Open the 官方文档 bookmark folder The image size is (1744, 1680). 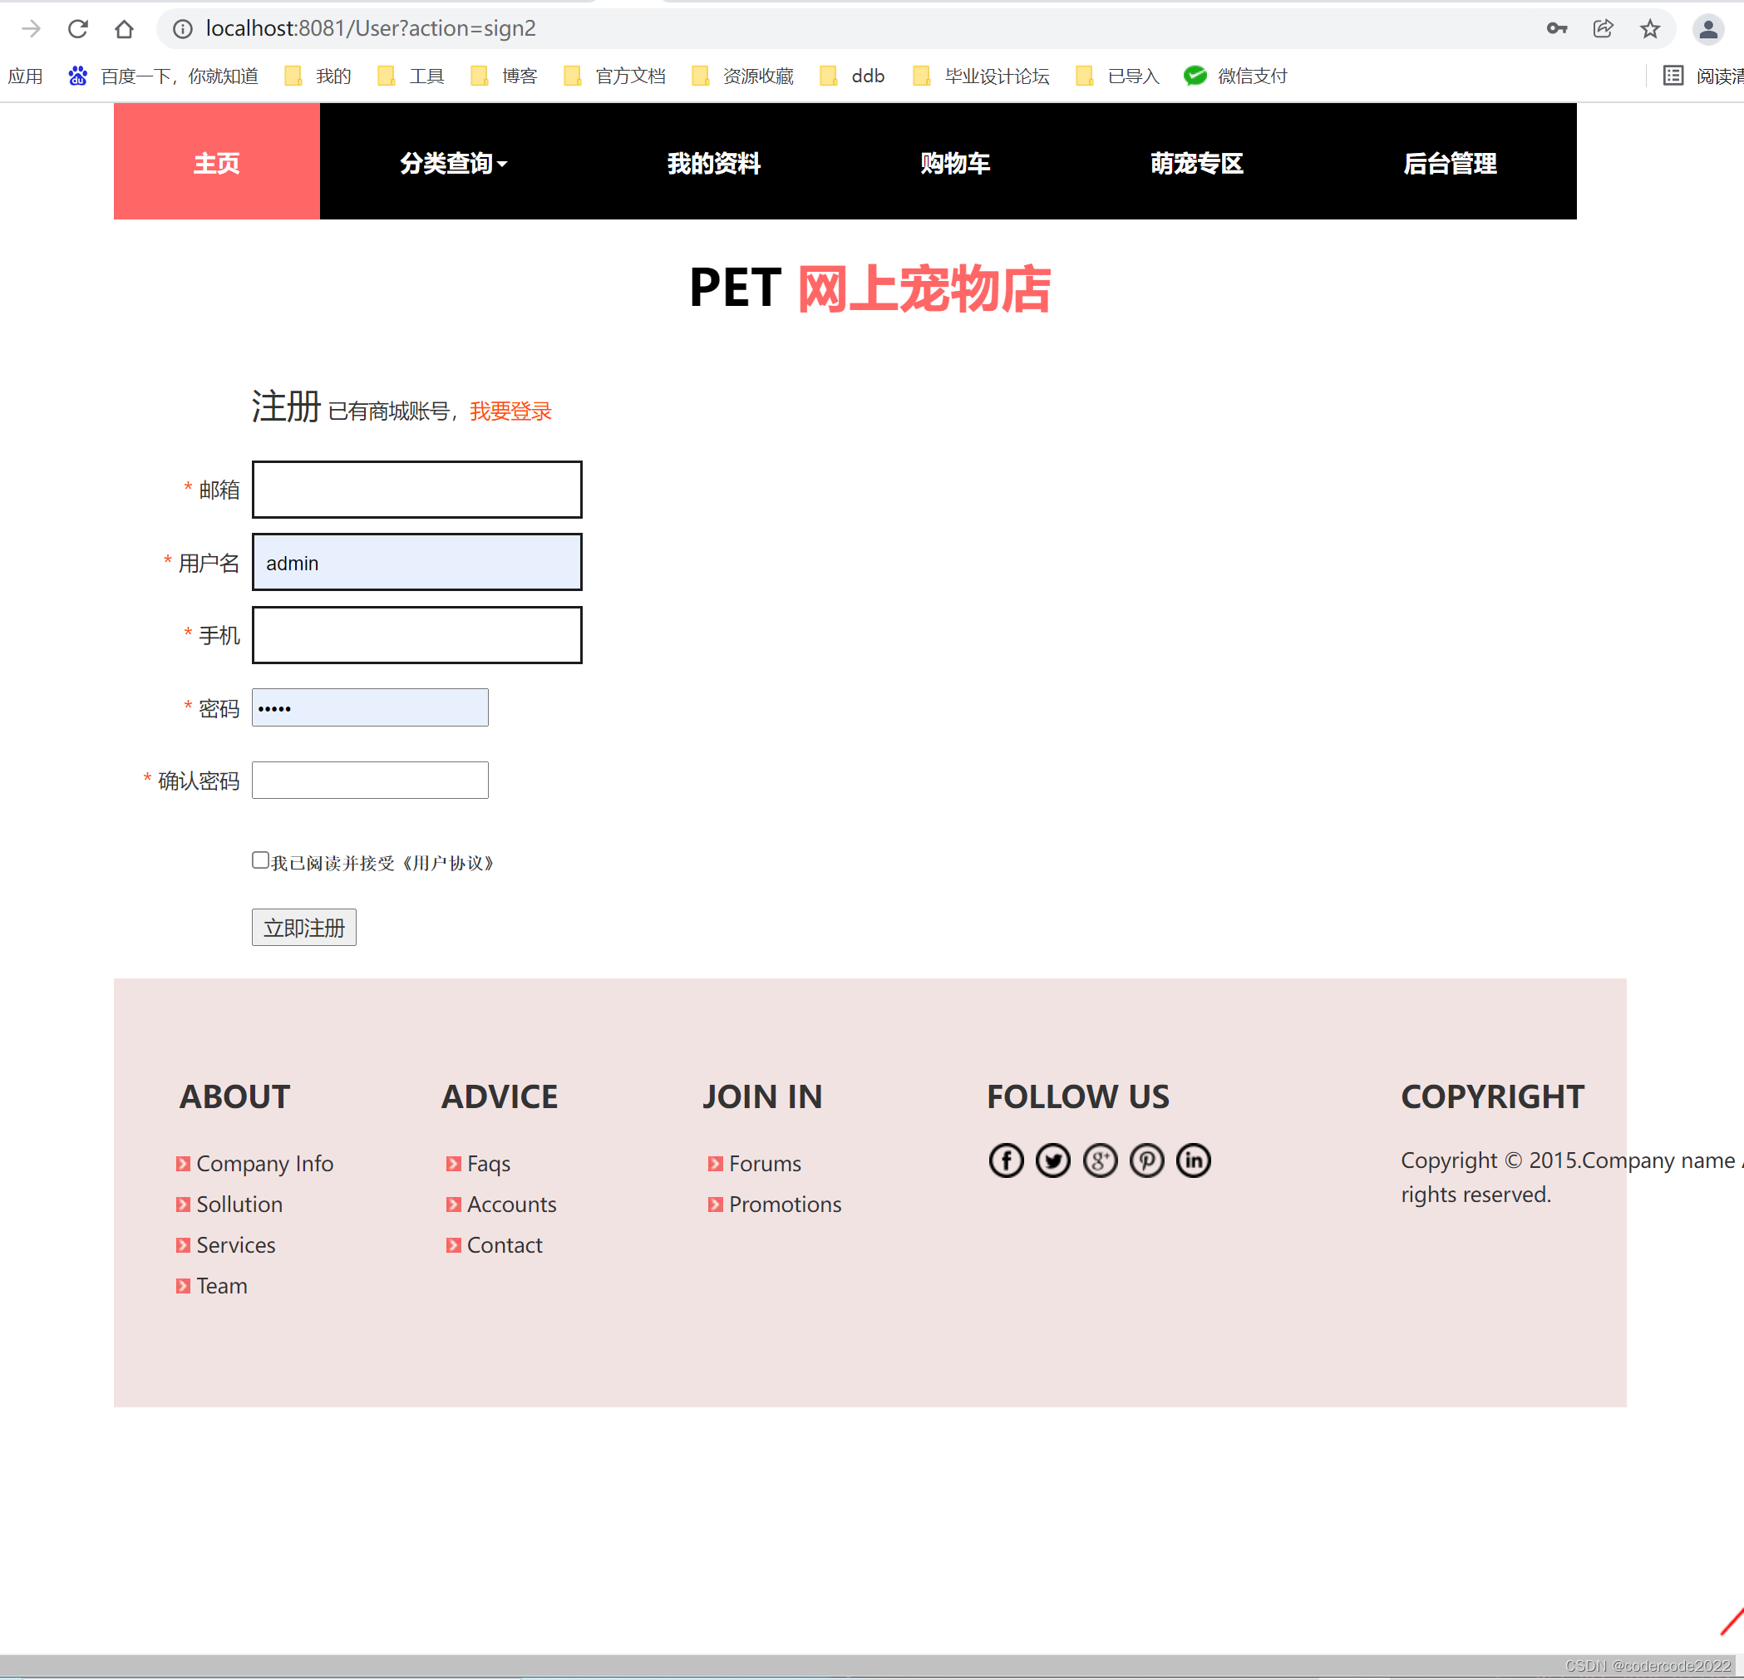coord(614,76)
